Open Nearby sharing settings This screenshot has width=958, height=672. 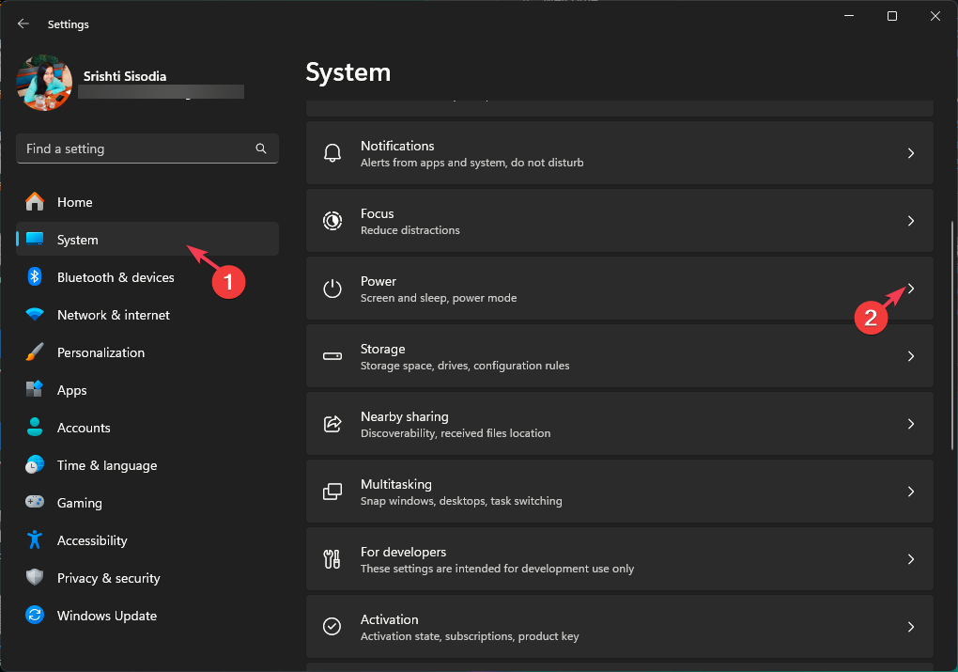[619, 424]
